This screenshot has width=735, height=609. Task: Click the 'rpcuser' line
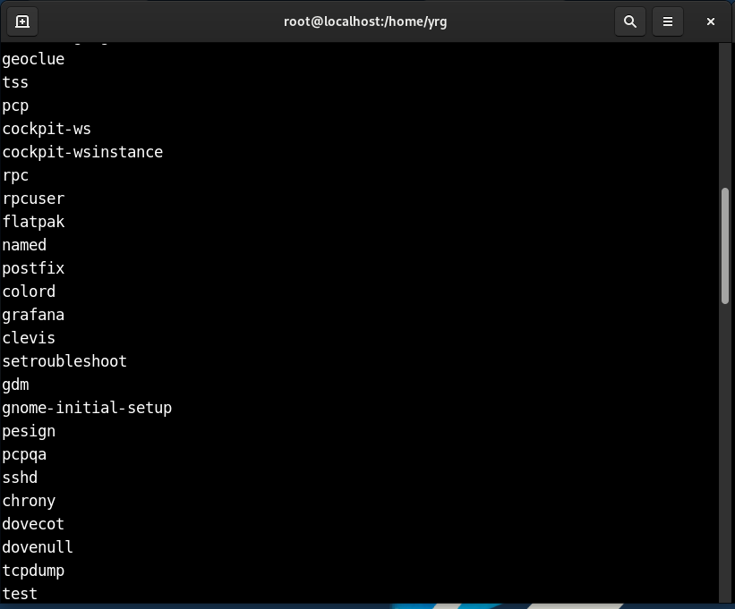[33, 199]
